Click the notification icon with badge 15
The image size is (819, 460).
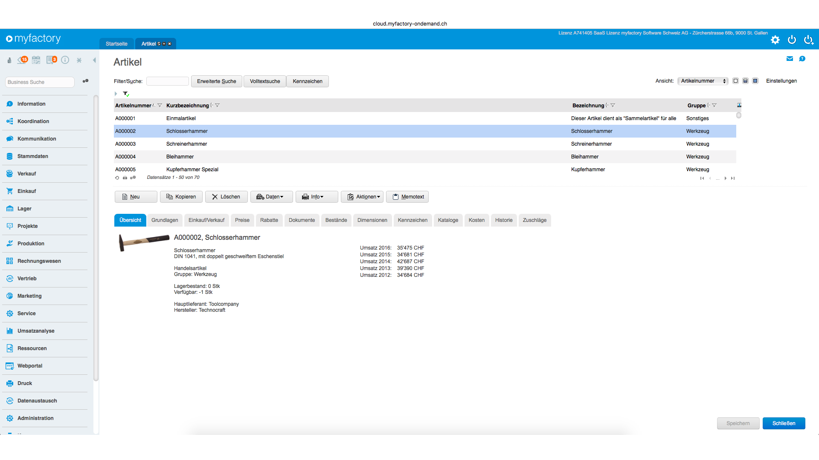tap(22, 60)
